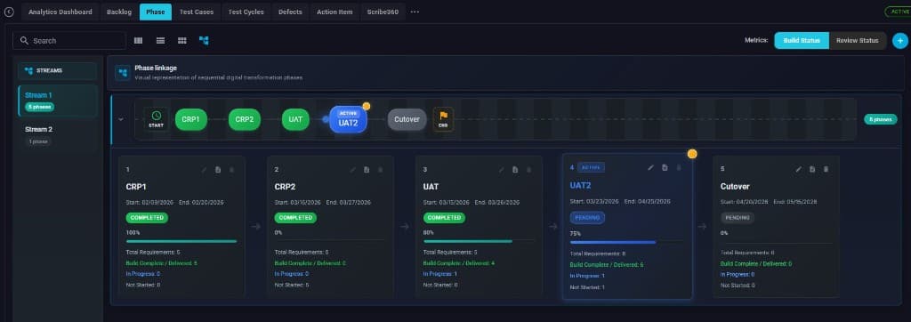Go to the Test Cycles tab
911x322 pixels.
point(246,12)
